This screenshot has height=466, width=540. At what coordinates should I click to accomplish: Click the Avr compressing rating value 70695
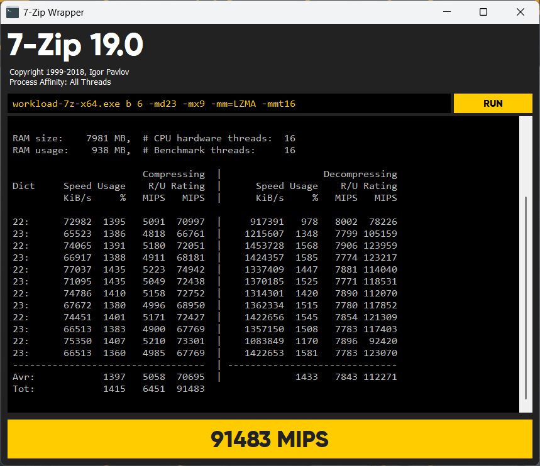[x=190, y=377]
